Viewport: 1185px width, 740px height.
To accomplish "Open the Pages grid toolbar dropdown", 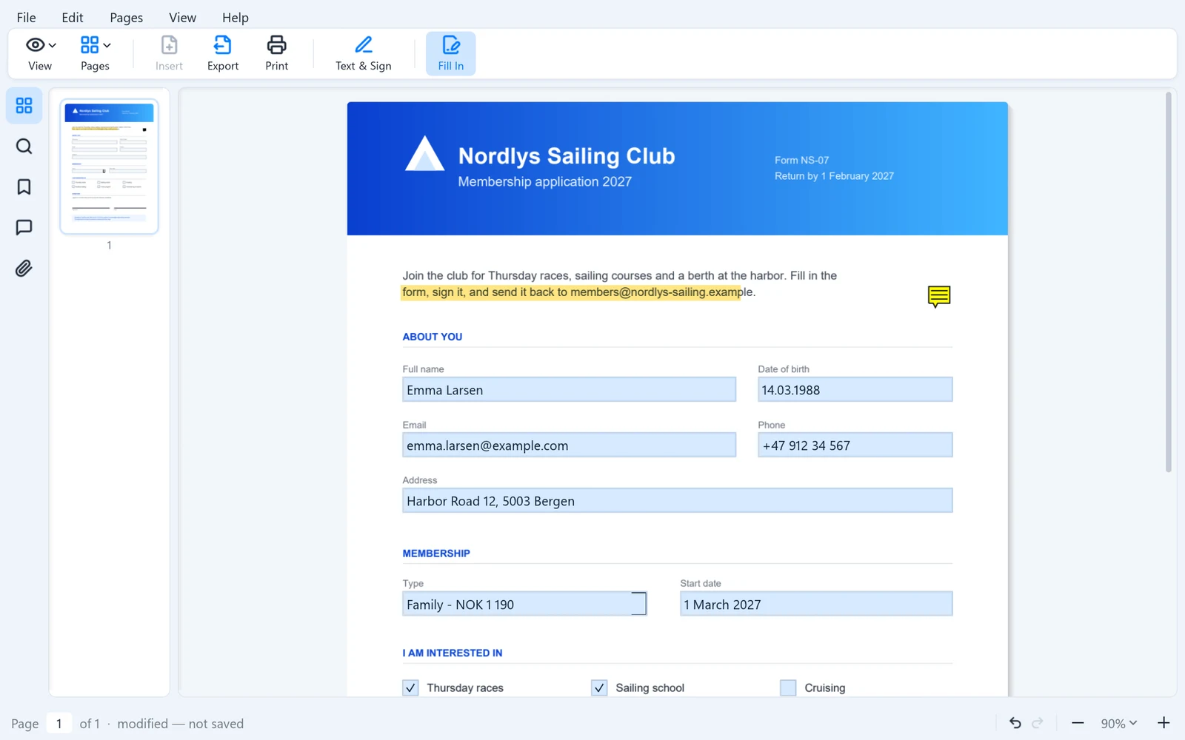I will (x=95, y=53).
